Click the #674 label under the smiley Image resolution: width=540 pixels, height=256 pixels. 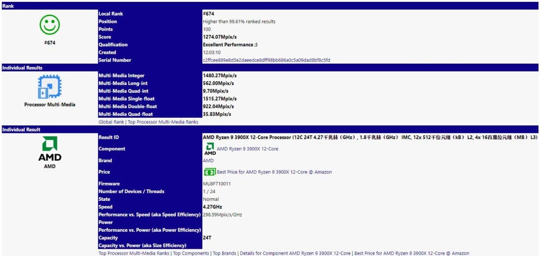pyautogui.click(x=50, y=43)
